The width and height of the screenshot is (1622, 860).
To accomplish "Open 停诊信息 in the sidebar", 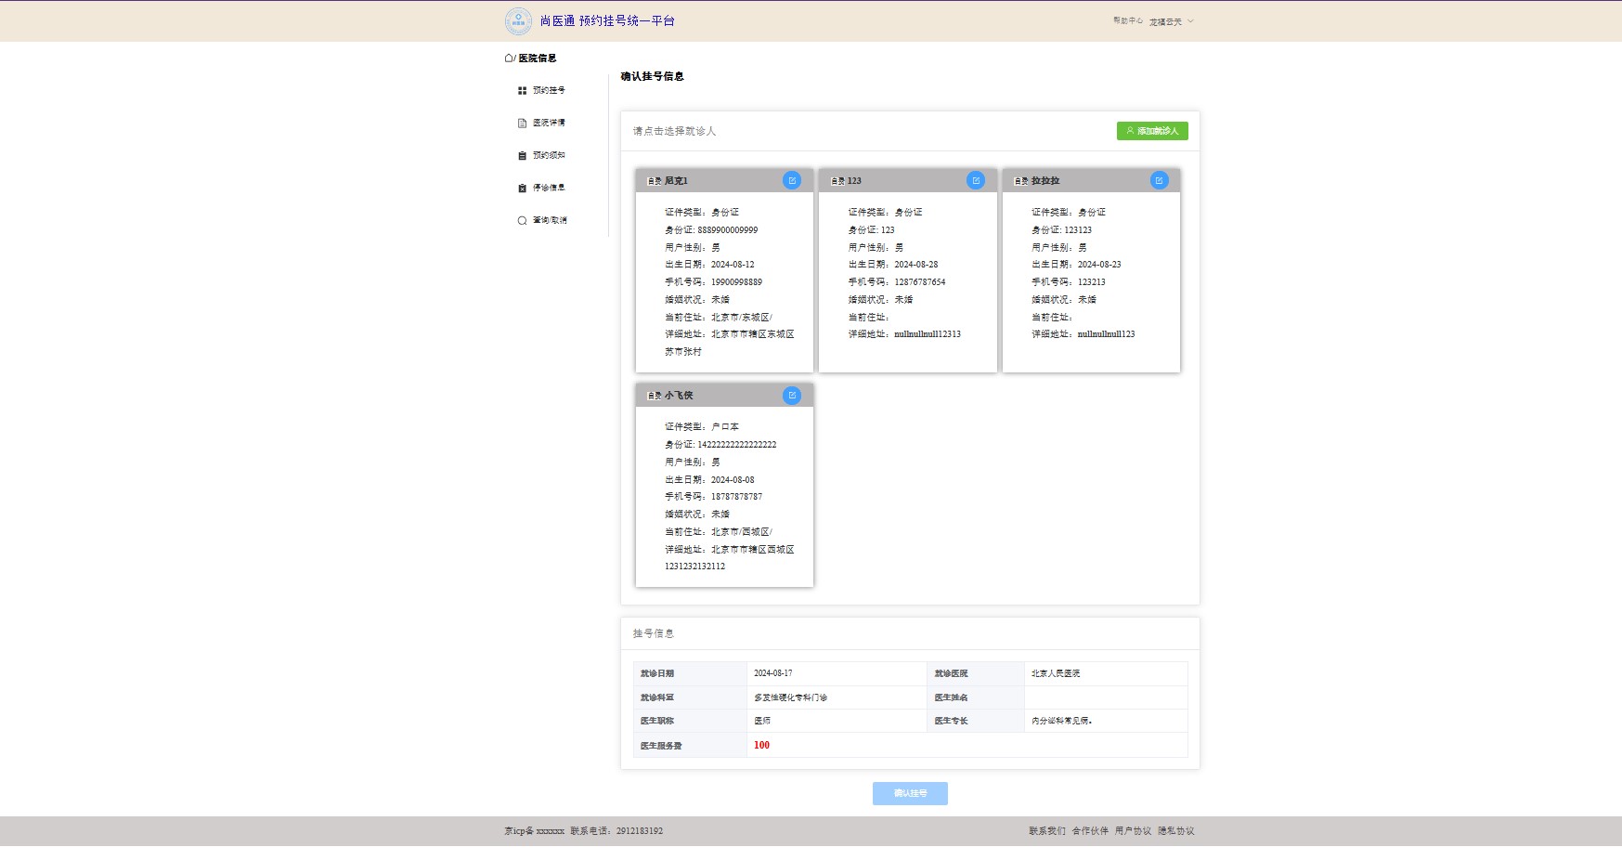I will coord(542,188).
